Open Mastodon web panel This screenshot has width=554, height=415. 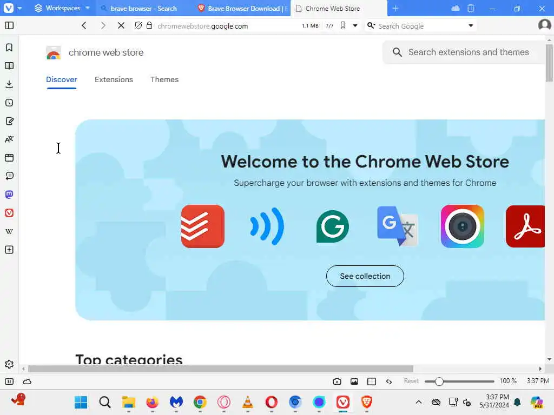coord(9,195)
